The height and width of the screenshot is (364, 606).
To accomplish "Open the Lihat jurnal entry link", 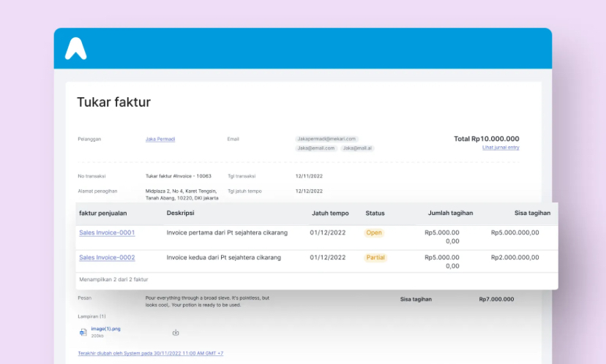I will tap(501, 148).
